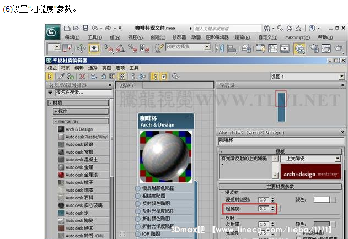The width and height of the screenshot is (348, 239).
Task: Open the 图形编辑器 menu
Action: pos(217,37)
